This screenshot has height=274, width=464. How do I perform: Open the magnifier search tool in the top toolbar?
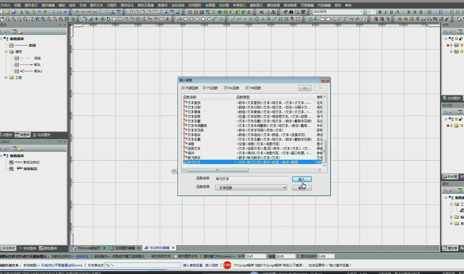pos(53,12)
